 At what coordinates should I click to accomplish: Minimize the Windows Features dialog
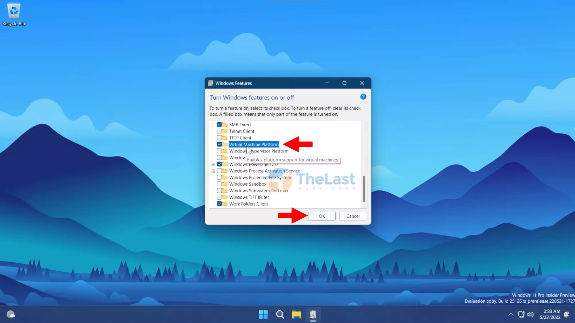[x=327, y=83]
